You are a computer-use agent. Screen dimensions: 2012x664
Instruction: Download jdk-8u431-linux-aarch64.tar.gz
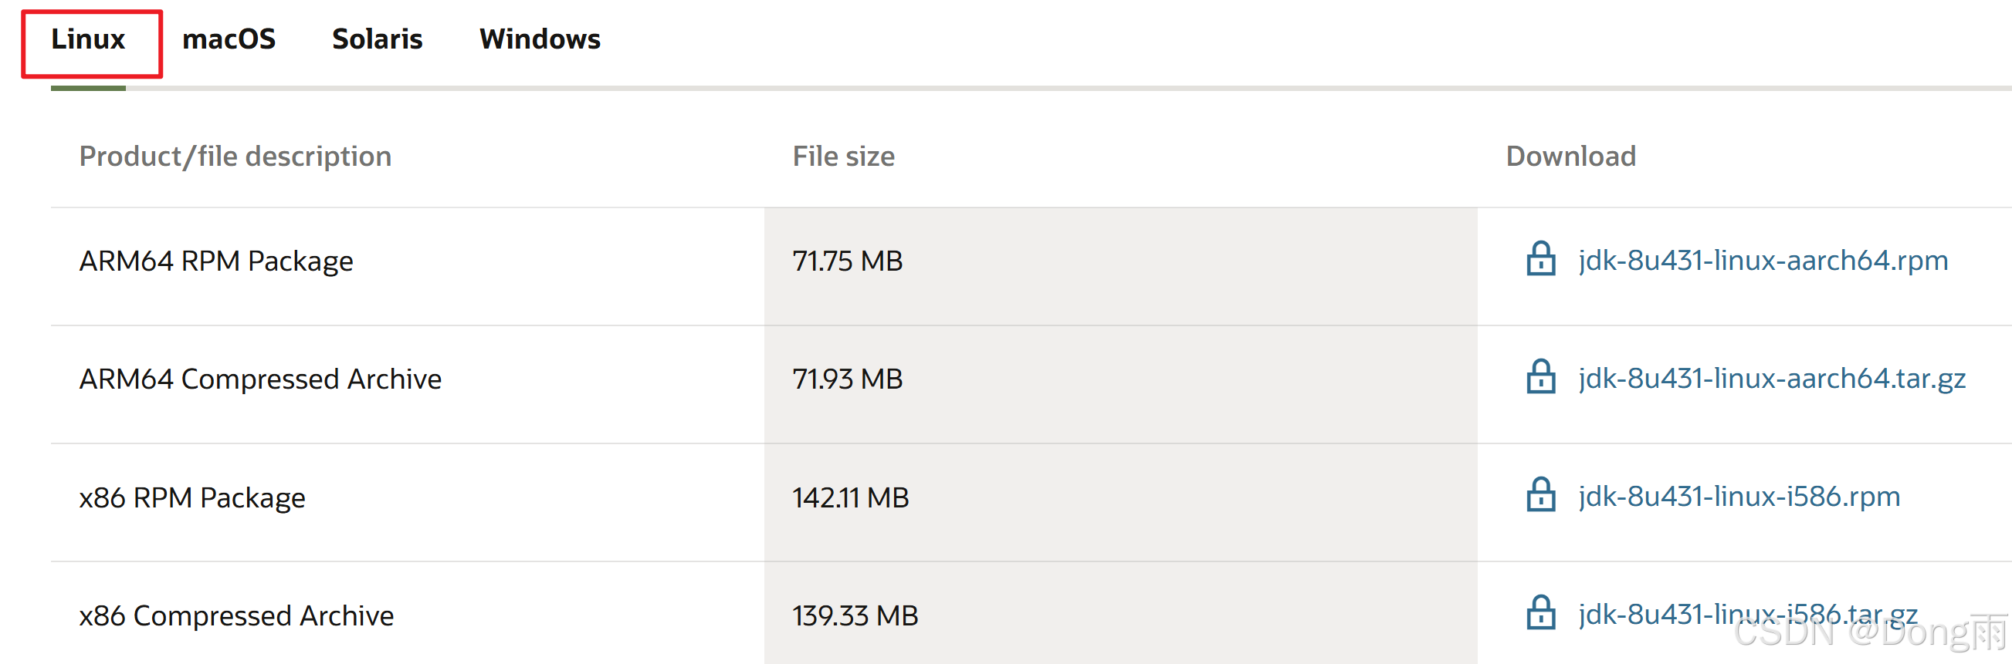[1771, 378]
